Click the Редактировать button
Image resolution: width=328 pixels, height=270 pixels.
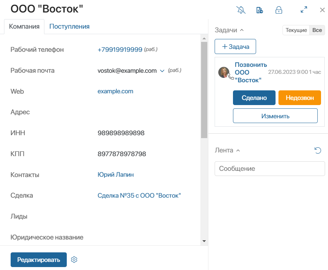click(x=39, y=260)
